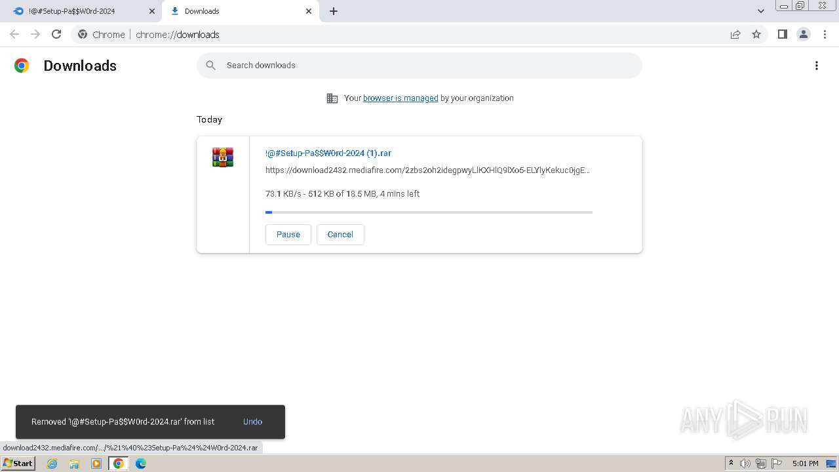Open the Windows Start menu
The height and width of the screenshot is (472, 839).
pos(18,463)
